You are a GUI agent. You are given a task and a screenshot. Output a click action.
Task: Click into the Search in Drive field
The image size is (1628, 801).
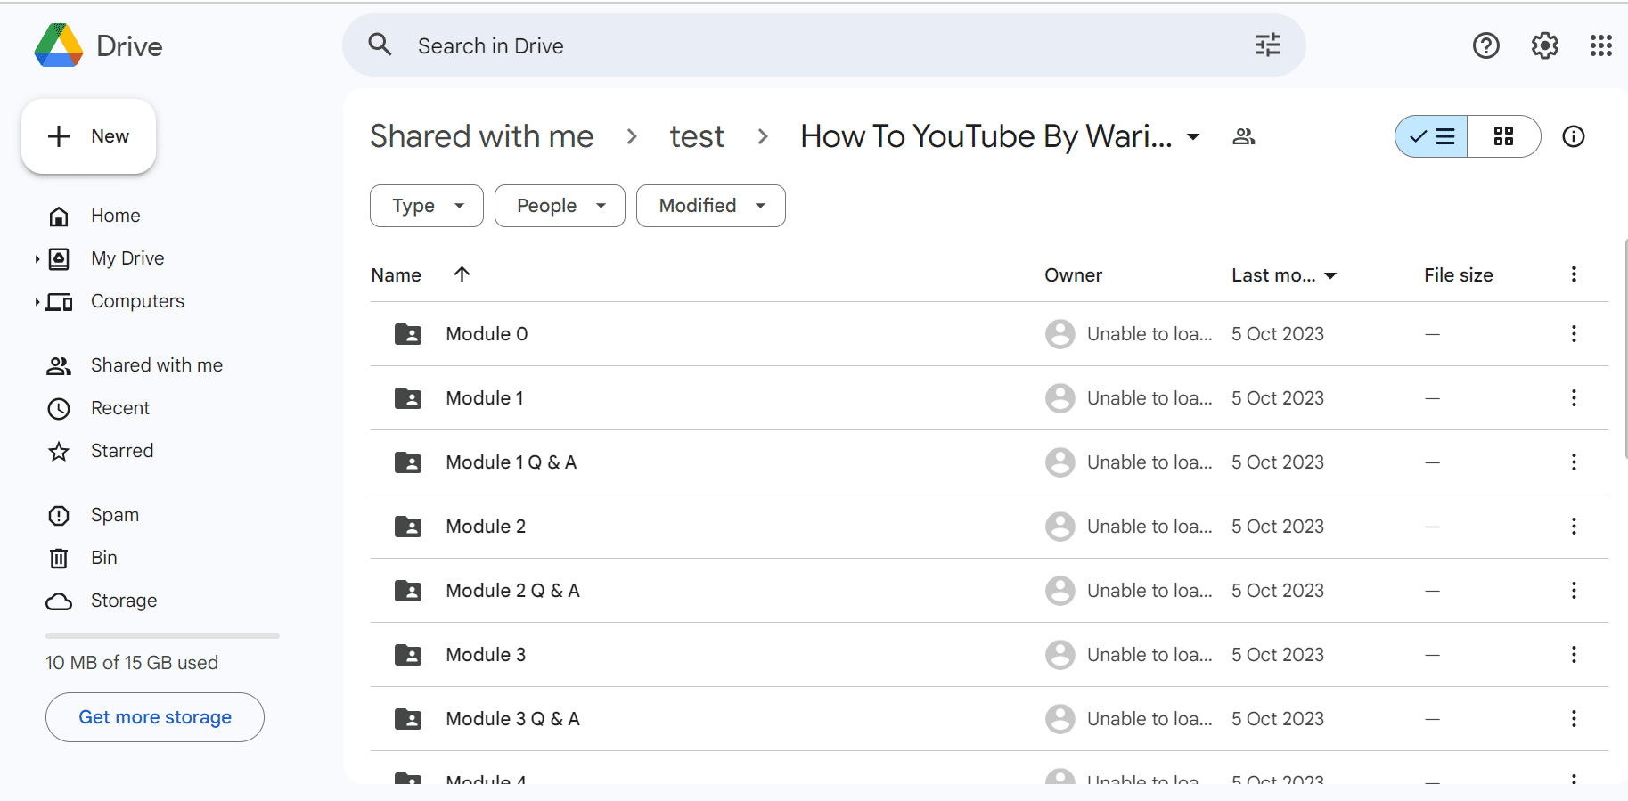point(824,45)
